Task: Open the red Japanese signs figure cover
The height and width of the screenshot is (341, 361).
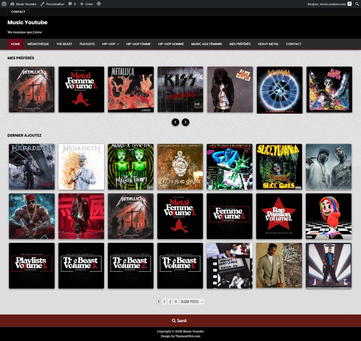Action: (x=81, y=216)
